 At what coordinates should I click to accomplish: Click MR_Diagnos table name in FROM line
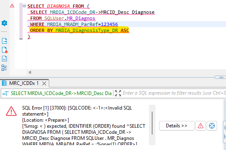[x=81, y=18]
